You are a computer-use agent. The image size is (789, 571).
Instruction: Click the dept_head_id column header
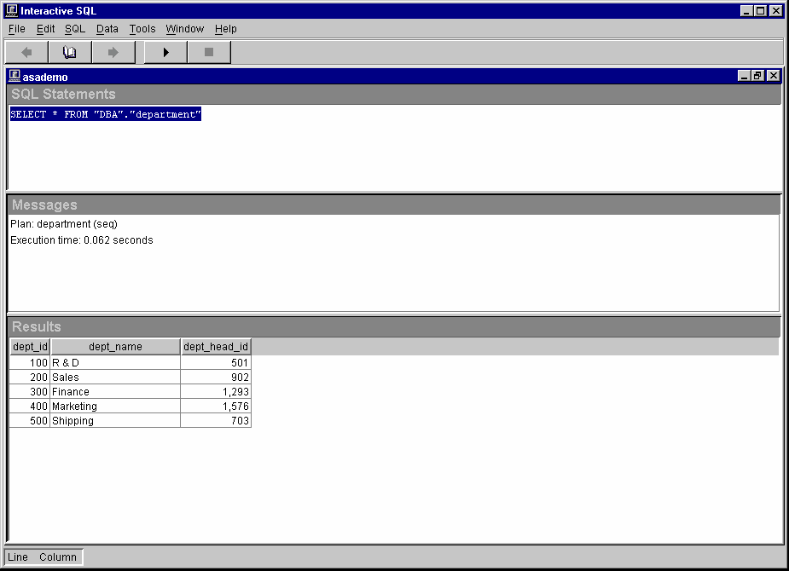pos(216,347)
